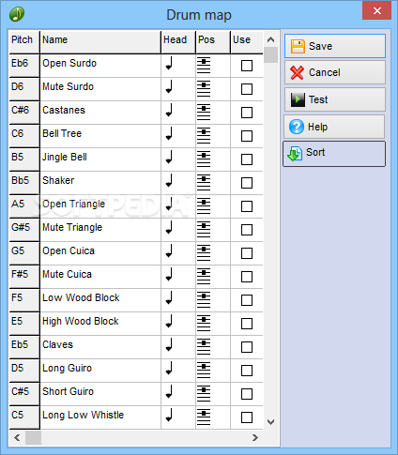Viewport: 398px width, 455px height.
Task: Click note head icon for Bell Tree
Action: [x=169, y=134]
